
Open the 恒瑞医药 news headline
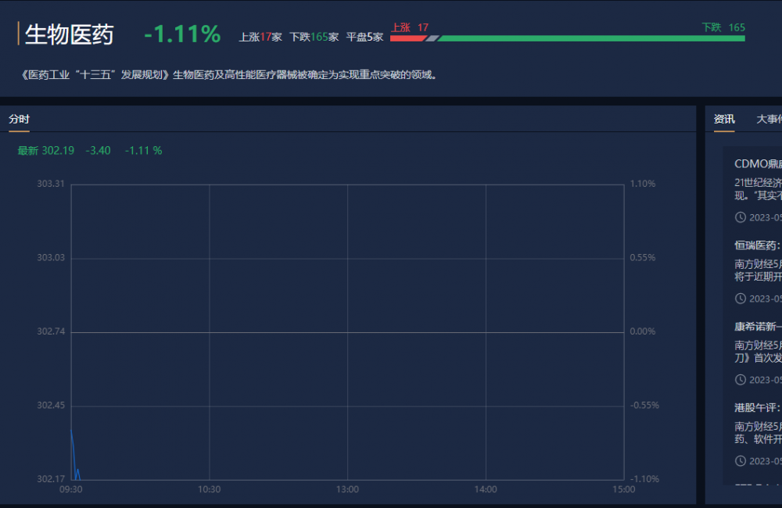pos(757,245)
